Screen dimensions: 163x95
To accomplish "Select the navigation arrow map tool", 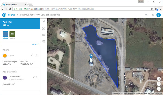I will pos(44,22).
